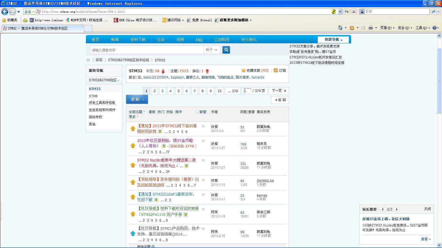Refresh the page with the green arrows icon
This screenshot has width=442, height=248.
click(x=347, y=12)
